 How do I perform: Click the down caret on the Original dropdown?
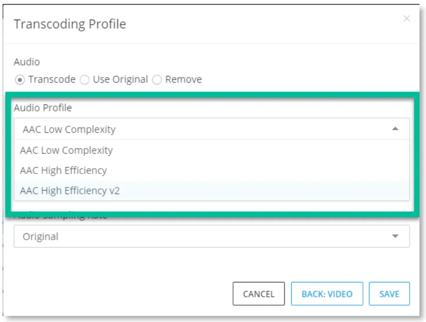tap(395, 236)
